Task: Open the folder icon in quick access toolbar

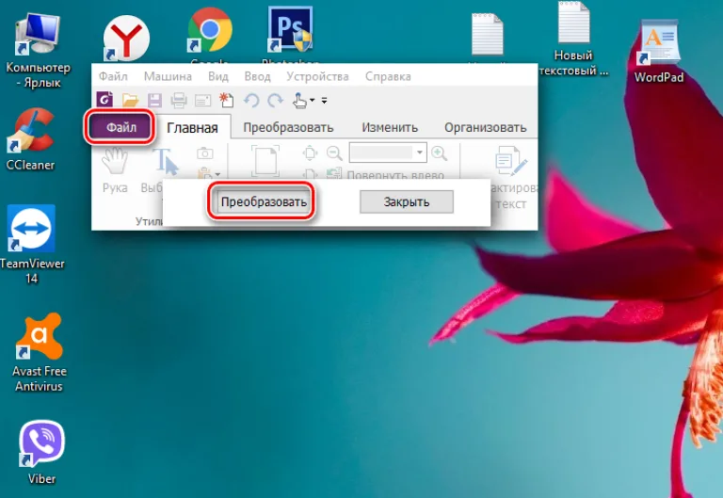Action: [131, 100]
